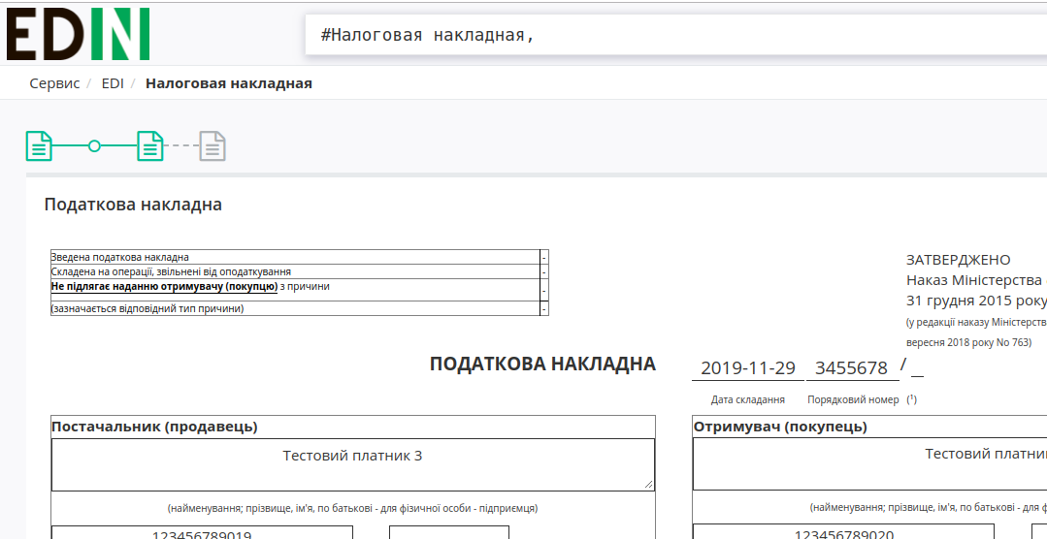Click the Отримувач (покупець) header
Viewport: 1047px width, 539px height.
(780, 427)
